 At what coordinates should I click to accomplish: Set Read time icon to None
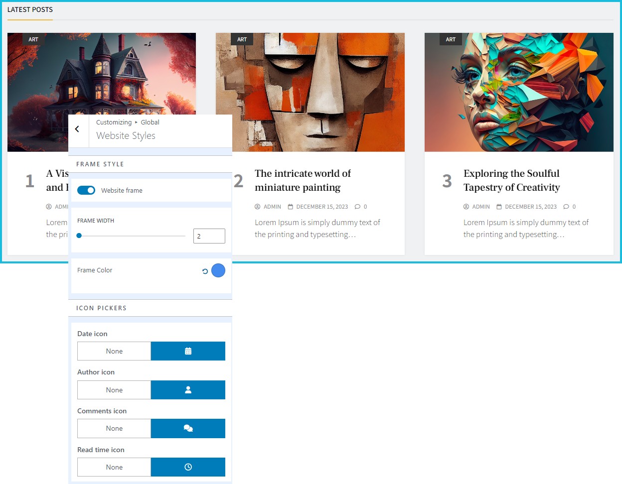(x=114, y=467)
